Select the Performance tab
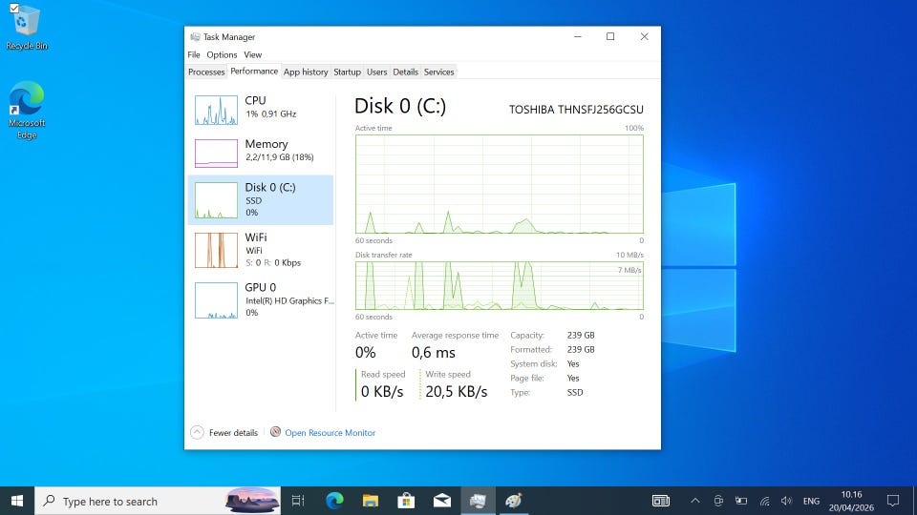Viewport: 917px width, 515px height. (x=254, y=72)
